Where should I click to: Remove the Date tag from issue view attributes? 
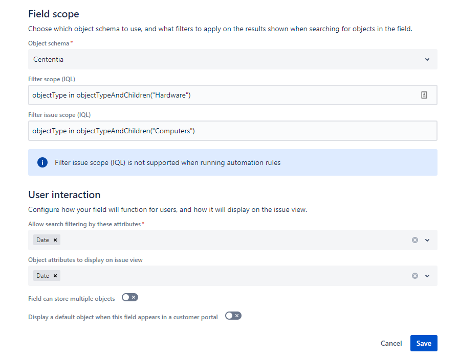pos(55,276)
